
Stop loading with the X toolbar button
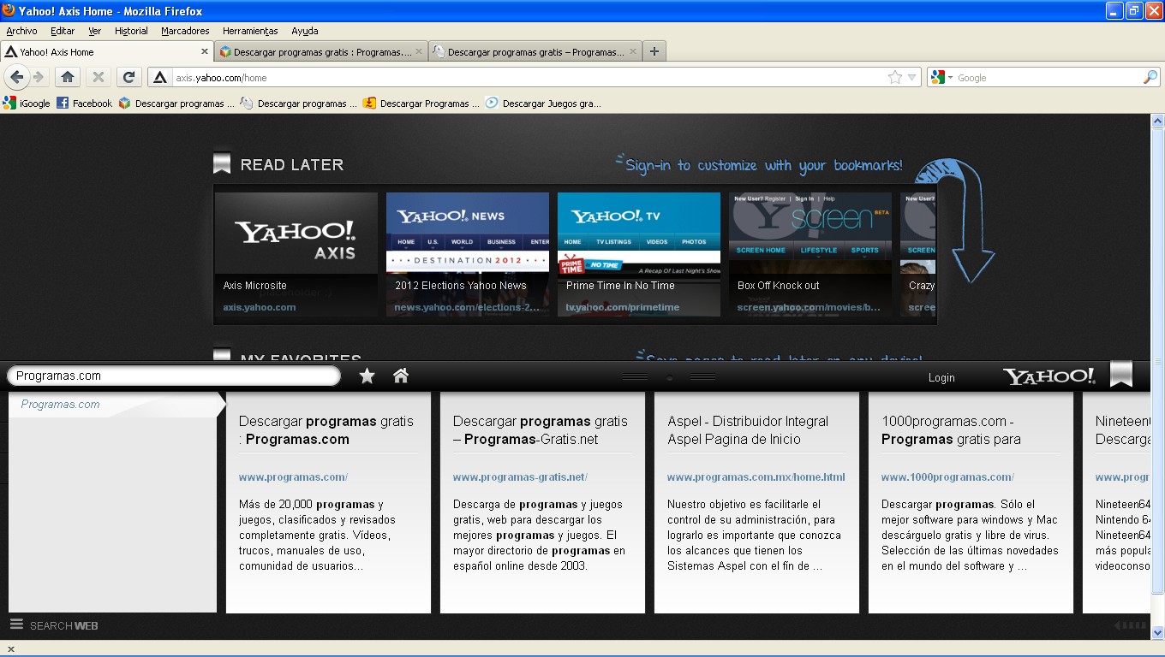click(x=99, y=77)
